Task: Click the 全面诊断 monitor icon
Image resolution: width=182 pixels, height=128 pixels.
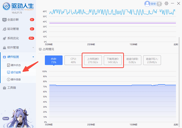Action: coord(5,20)
